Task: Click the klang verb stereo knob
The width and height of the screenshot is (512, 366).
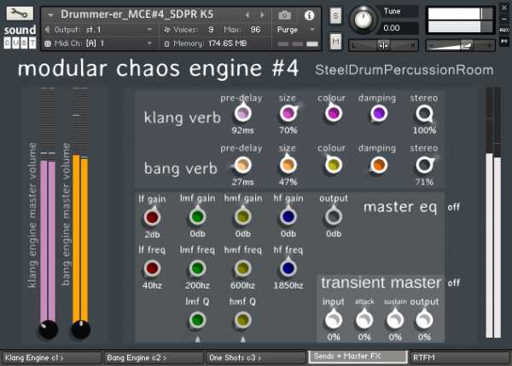Action: 424,114
